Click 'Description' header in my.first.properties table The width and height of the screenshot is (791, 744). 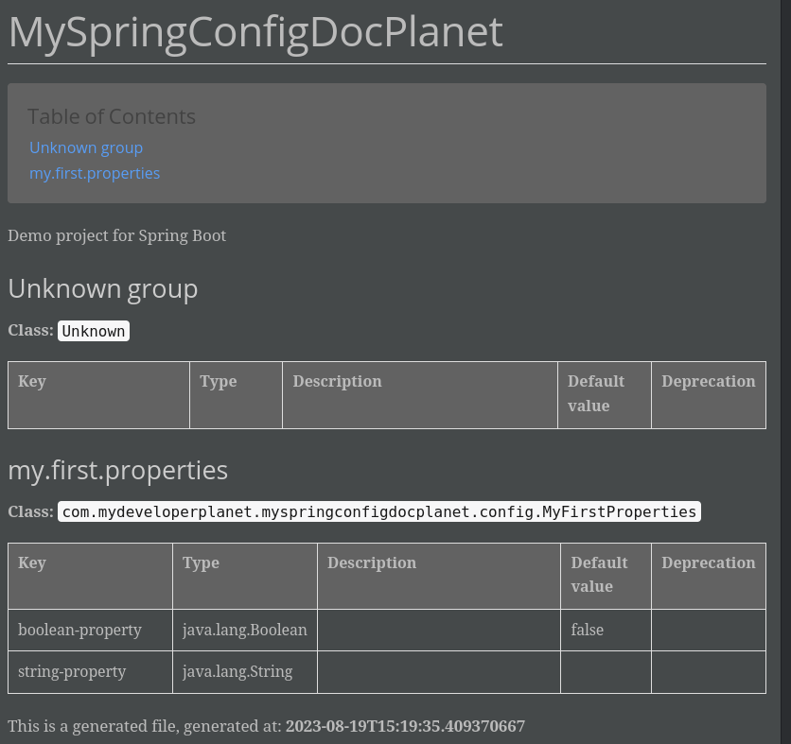click(x=439, y=576)
